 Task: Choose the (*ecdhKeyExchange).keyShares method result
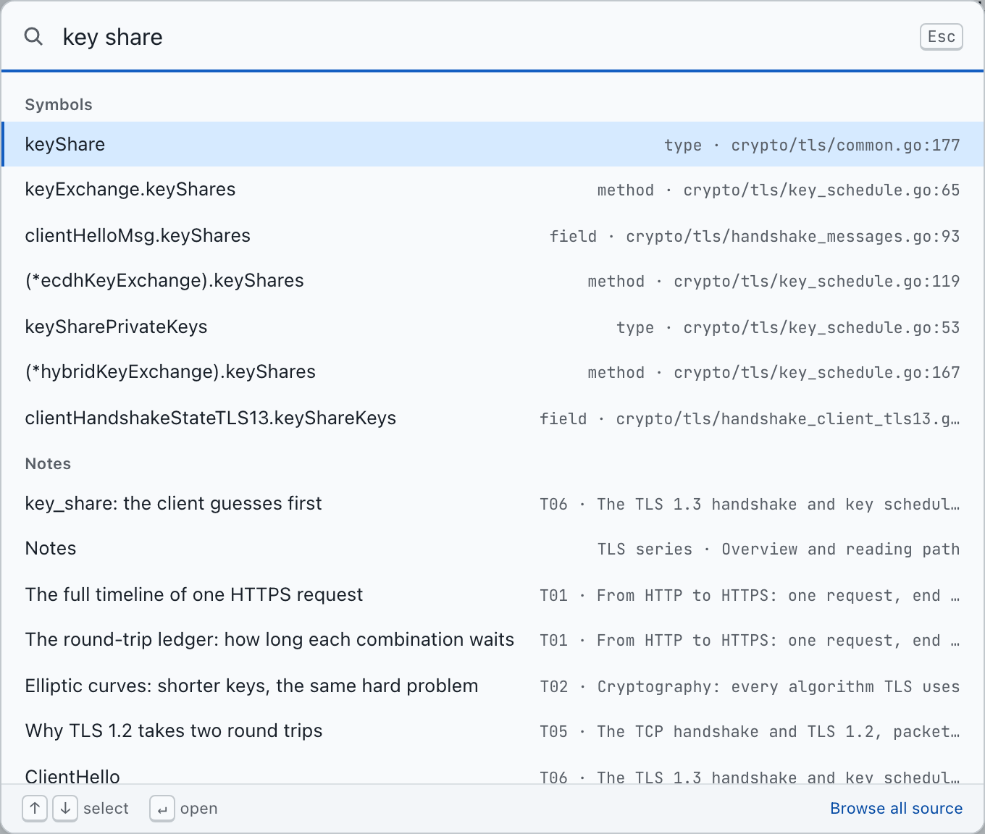coord(492,281)
